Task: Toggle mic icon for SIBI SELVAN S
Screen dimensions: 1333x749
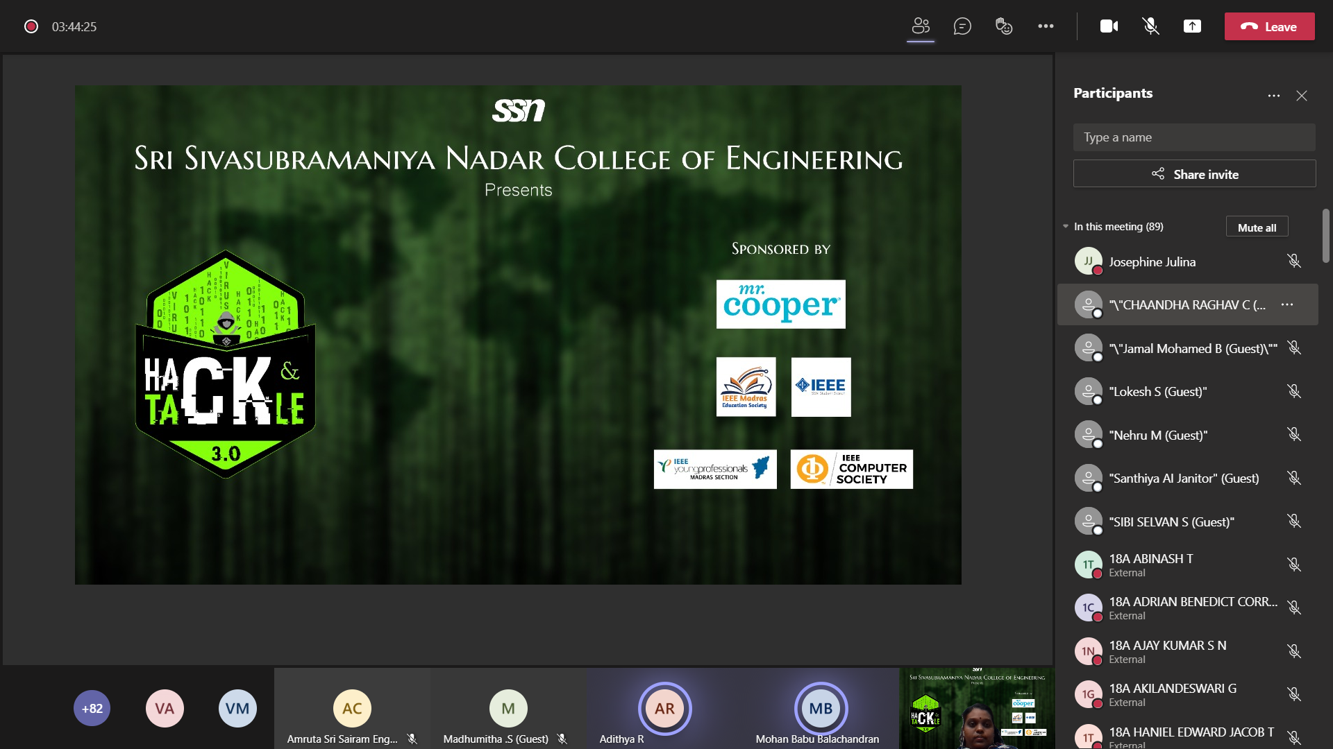Action: pos(1294,522)
